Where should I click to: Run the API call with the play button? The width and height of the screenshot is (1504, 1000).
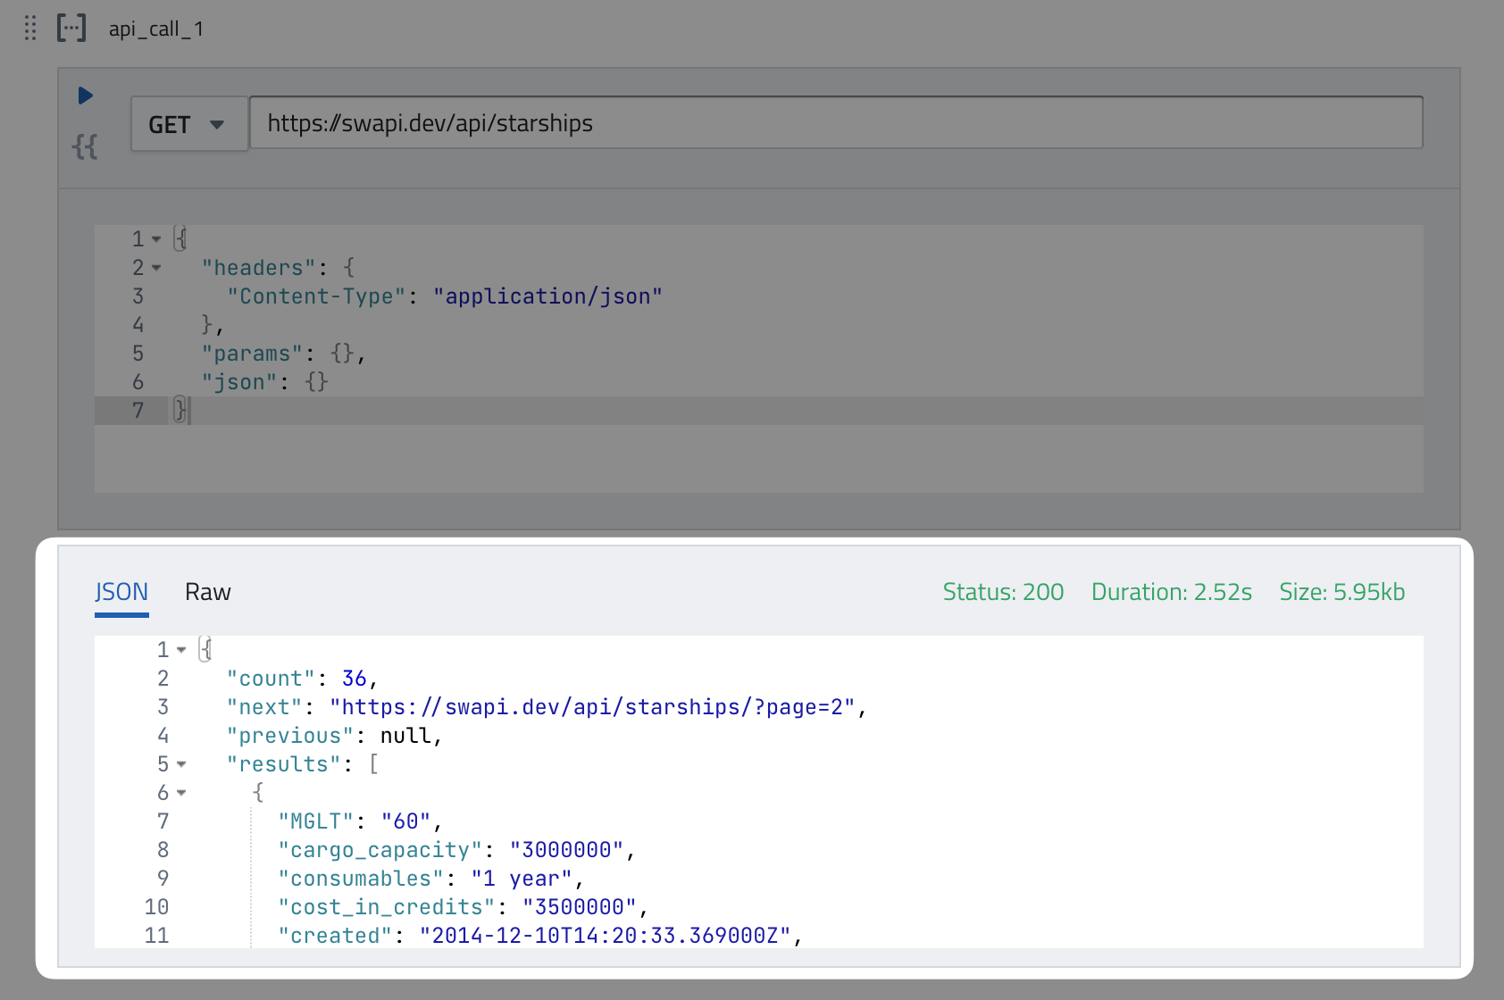tap(86, 96)
